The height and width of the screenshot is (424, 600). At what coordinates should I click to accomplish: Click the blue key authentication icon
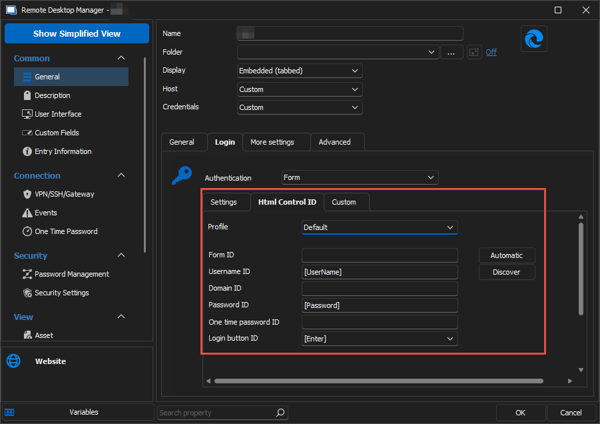point(182,175)
